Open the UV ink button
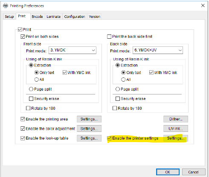209x177 pixels. coord(176,128)
